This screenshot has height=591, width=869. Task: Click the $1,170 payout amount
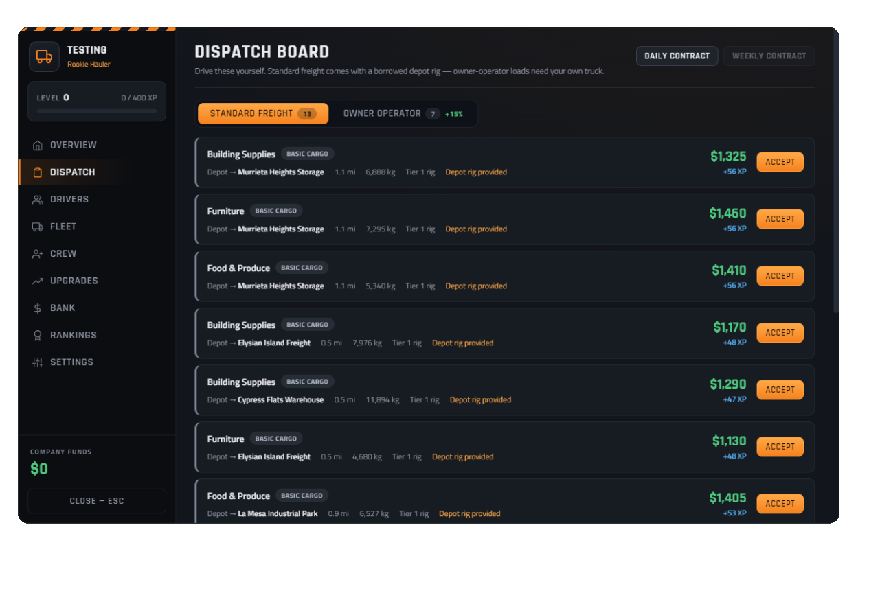coord(730,327)
